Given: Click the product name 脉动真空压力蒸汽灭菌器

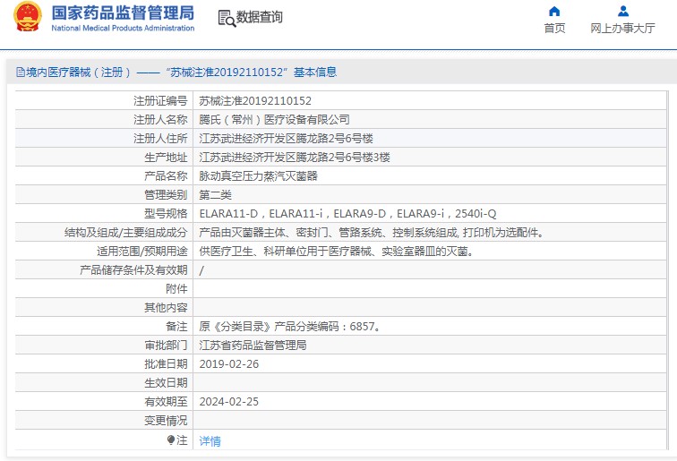Looking at the screenshot, I should click(x=258, y=176).
